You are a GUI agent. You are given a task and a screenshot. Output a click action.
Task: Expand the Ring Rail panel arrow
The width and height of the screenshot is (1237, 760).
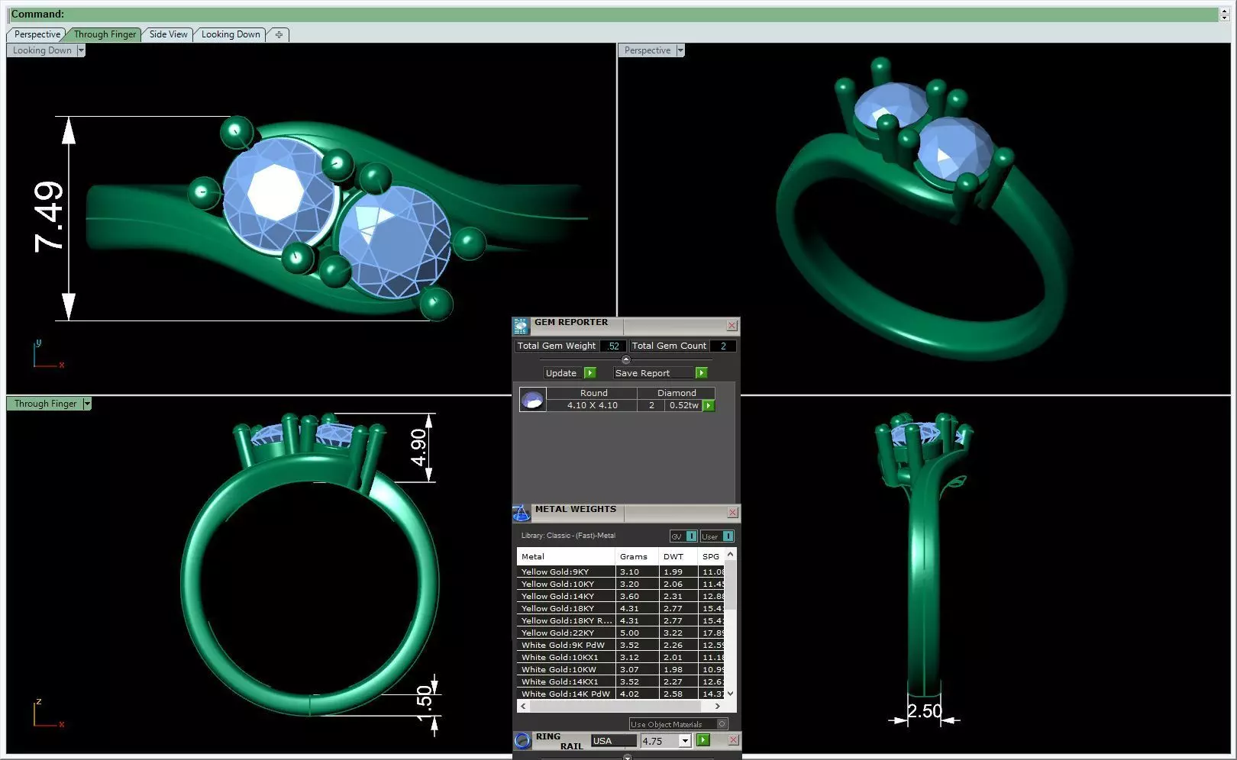[x=628, y=757]
